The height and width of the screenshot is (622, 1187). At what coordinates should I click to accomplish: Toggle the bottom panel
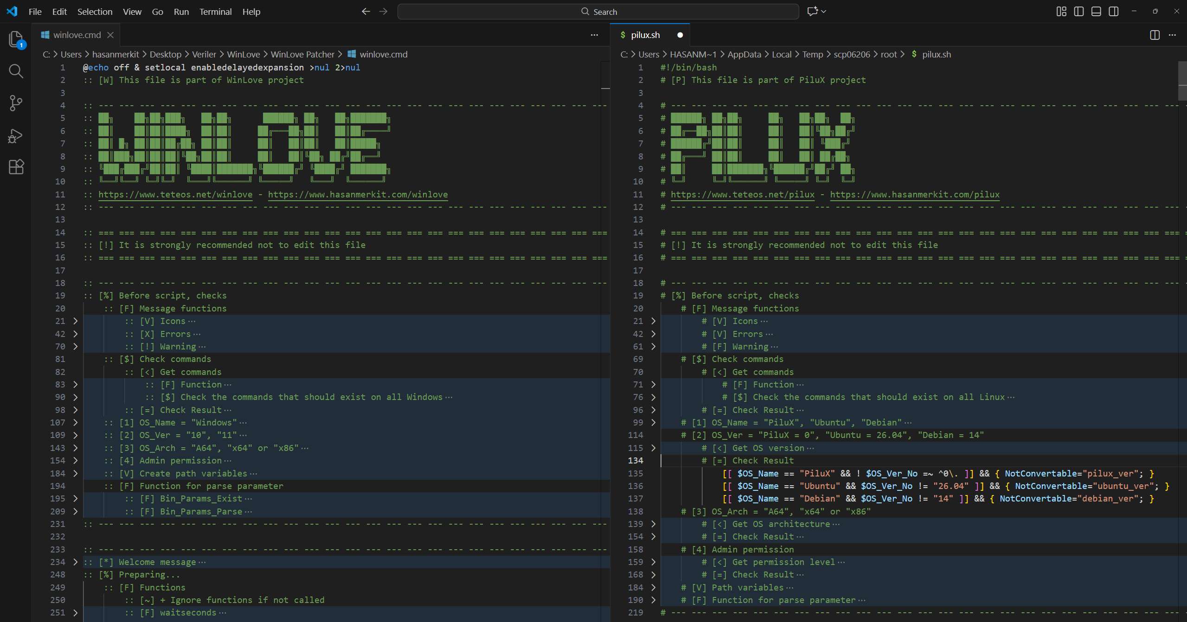(x=1096, y=12)
